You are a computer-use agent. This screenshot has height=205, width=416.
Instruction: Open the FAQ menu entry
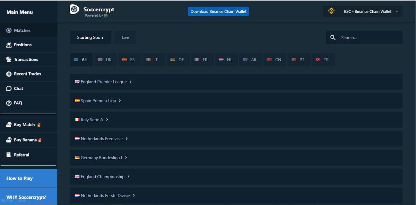(x=28, y=103)
